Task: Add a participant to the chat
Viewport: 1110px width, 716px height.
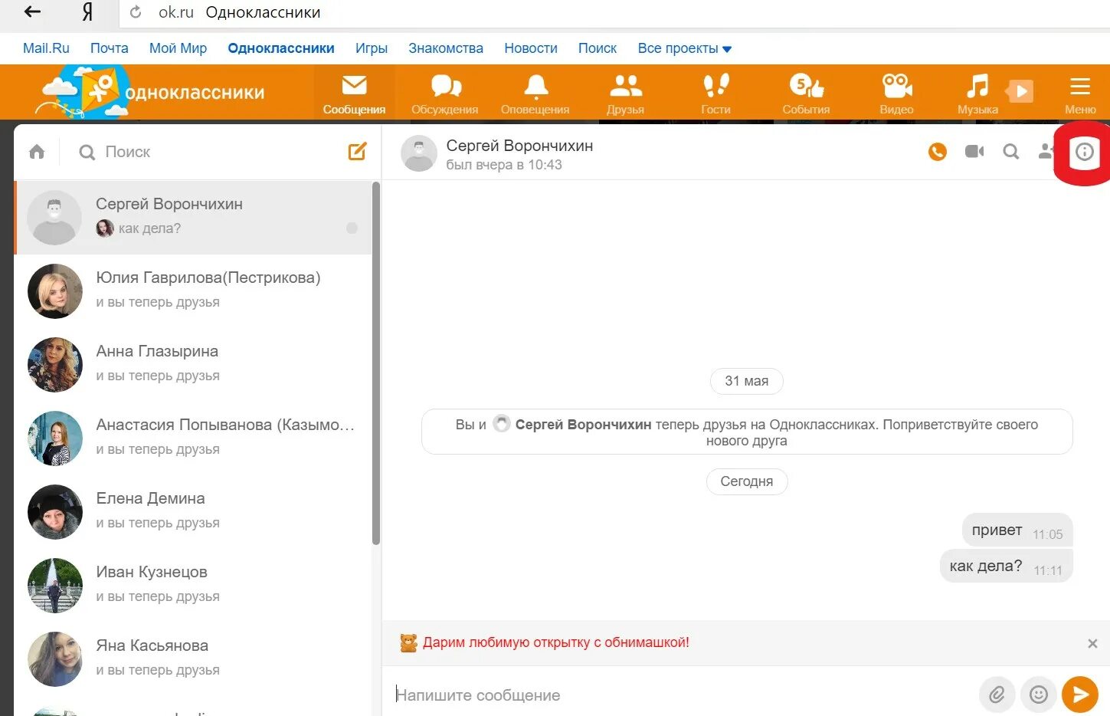Action: [1046, 152]
